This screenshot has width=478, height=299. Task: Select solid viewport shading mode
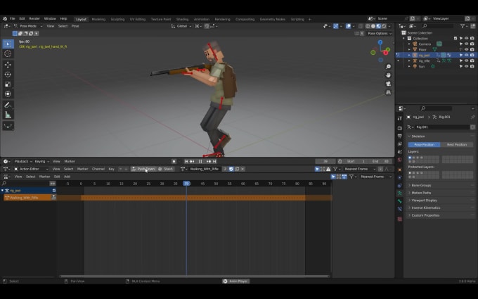(x=373, y=26)
